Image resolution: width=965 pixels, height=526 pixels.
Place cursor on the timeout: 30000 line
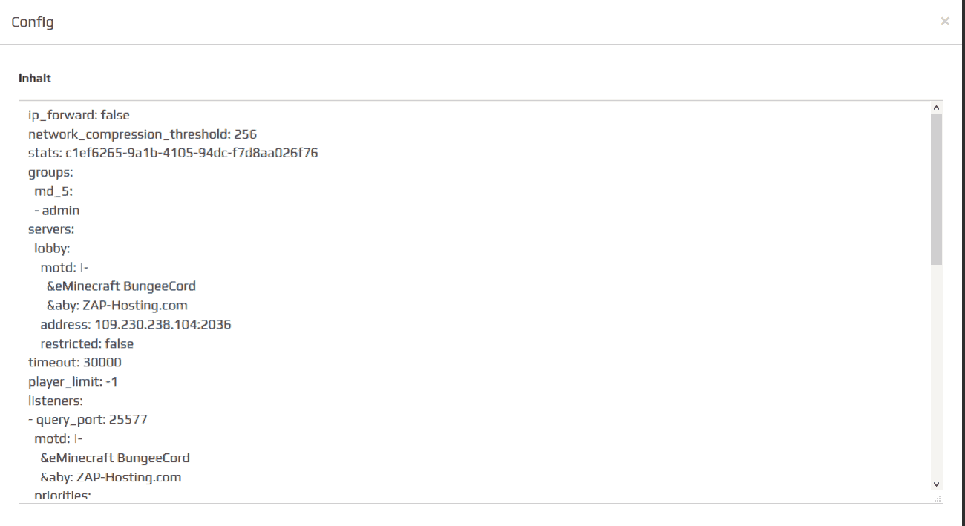click(x=75, y=362)
